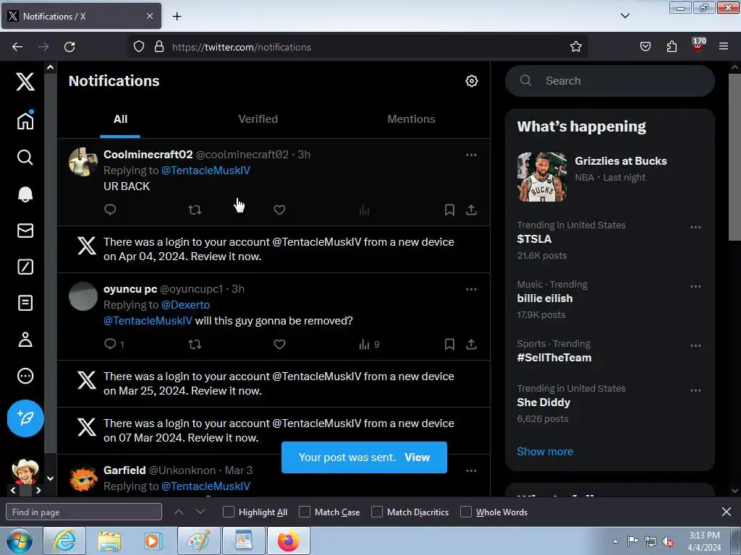The width and height of the screenshot is (741, 555).
Task: Bookmark this page with star icon
Action: (575, 47)
